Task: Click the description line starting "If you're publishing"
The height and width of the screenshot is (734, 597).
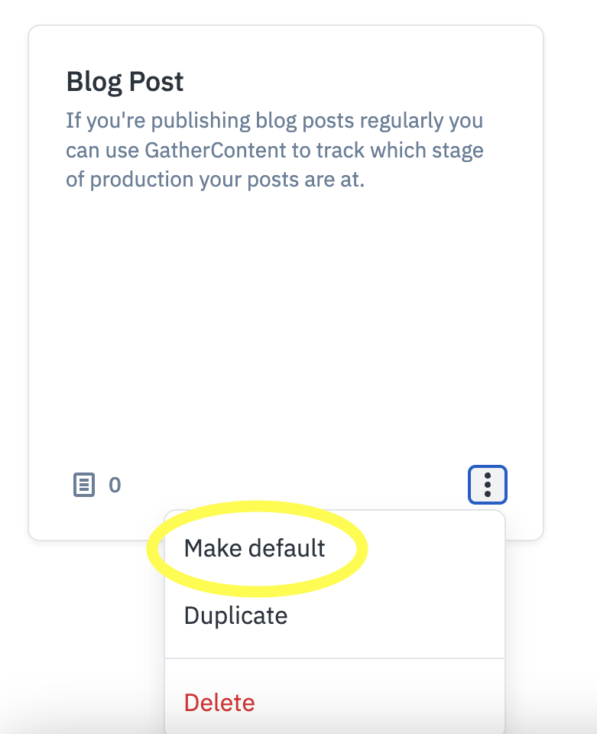Action: [274, 121]
